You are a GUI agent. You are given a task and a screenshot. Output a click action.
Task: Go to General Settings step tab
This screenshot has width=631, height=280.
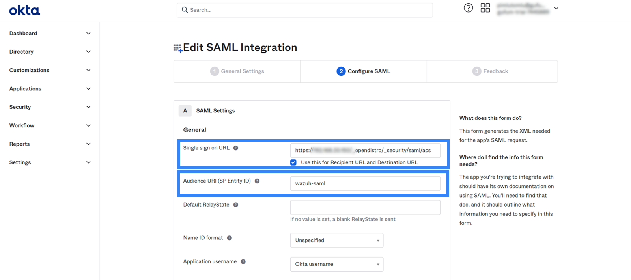click(237, 71)
